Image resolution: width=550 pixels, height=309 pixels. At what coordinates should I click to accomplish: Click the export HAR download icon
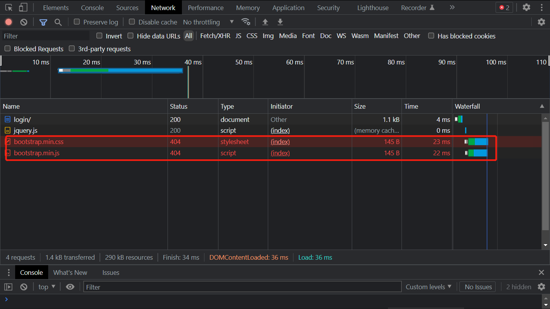point(280,22)
